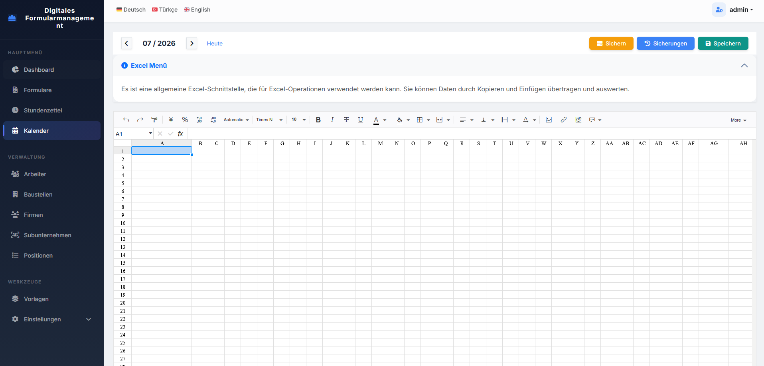Open the text color picker

tap(380, 120)
